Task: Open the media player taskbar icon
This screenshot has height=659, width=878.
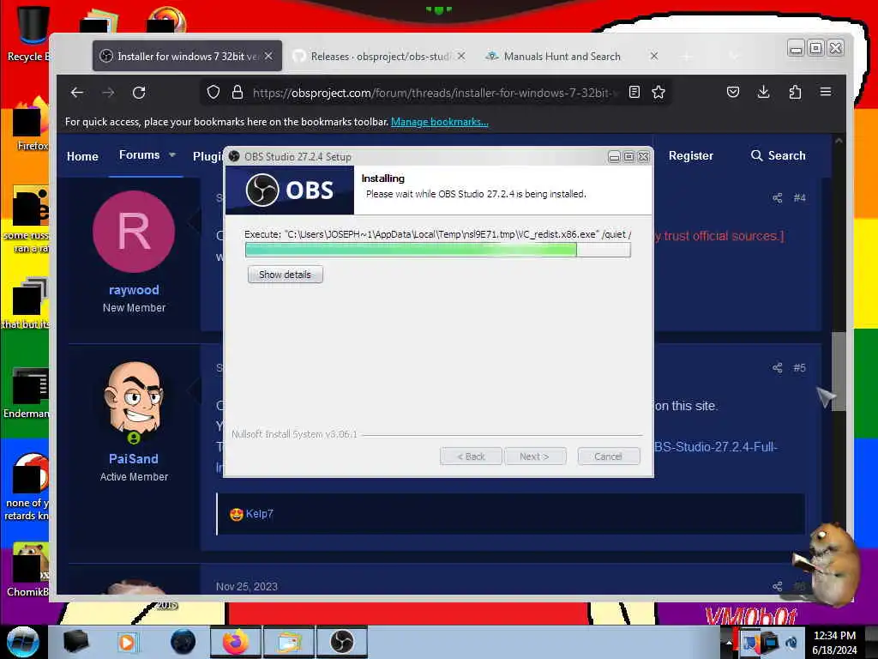Action: pyautogui.click(x=127, y=642)
